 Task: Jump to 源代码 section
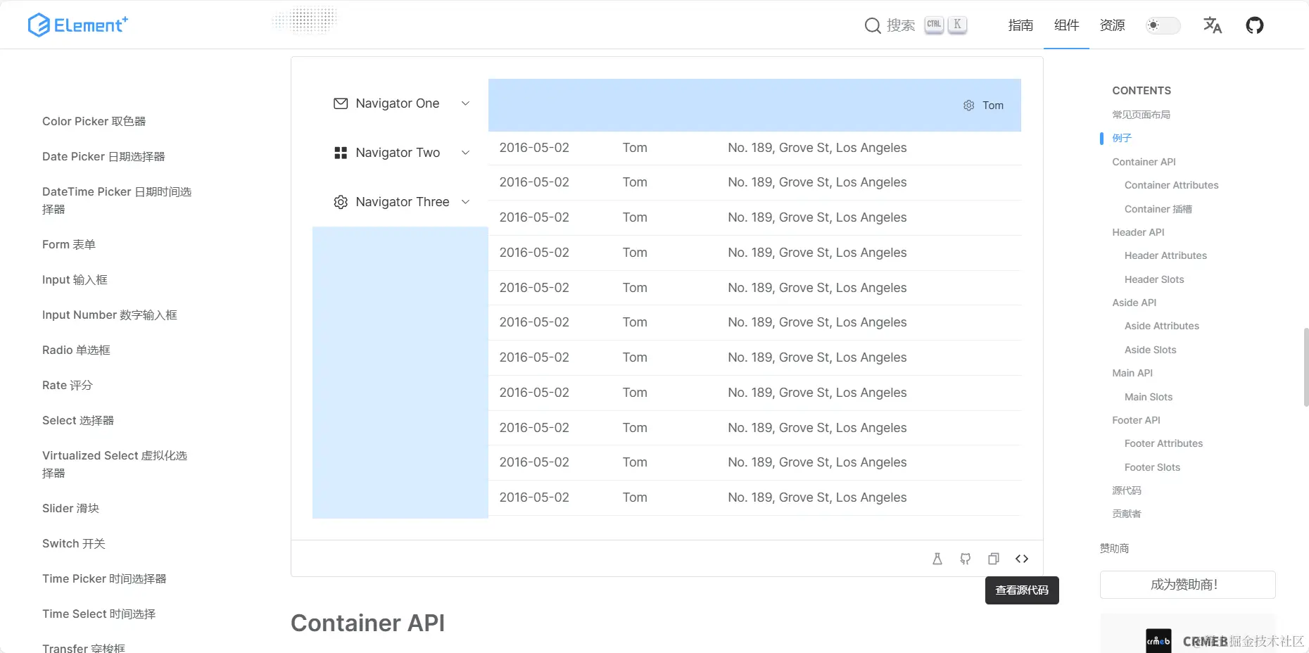1127,490
